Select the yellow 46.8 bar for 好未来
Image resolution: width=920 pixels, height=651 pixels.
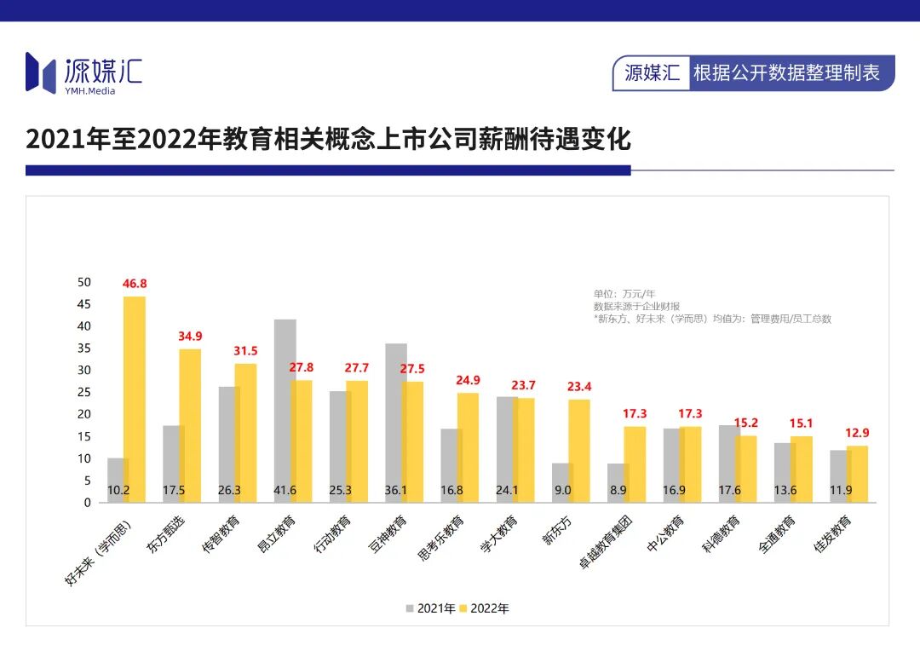135,399
